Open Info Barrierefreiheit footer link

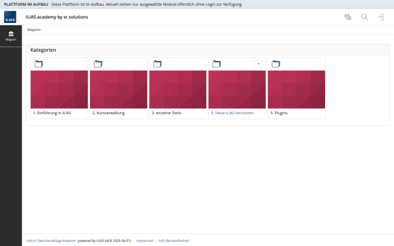tap(173, 241)
